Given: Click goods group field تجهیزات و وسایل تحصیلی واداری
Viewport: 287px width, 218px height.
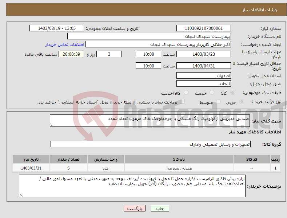Looking at the screenshot, I should (x=151, y=144).
